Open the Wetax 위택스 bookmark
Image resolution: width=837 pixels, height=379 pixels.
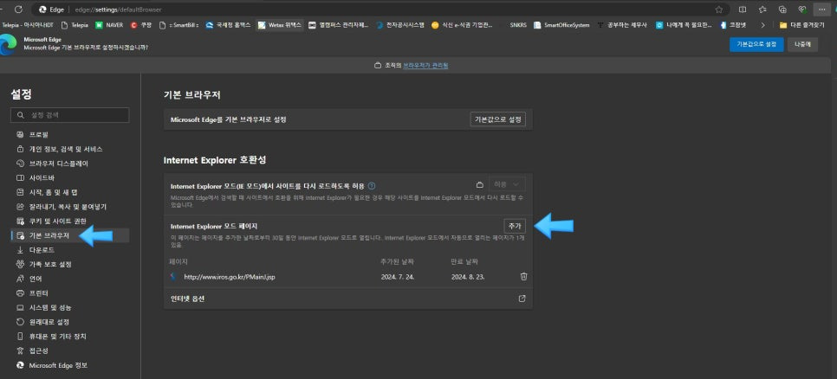[280, 24]
